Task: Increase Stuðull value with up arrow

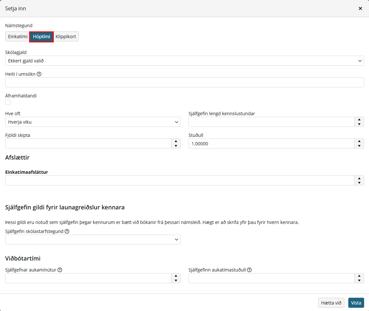Action: coord(359,141)
